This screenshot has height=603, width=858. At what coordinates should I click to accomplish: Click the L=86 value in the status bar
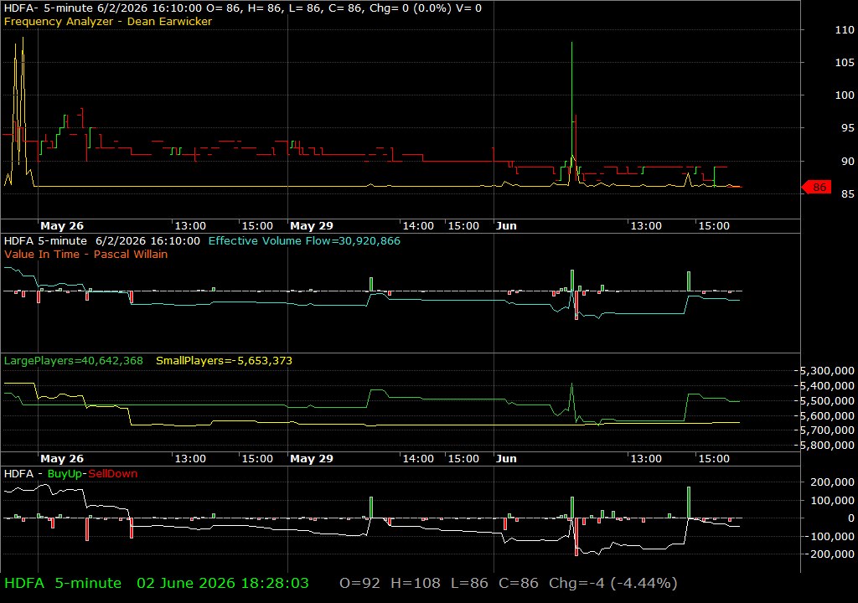pos(469,583)
